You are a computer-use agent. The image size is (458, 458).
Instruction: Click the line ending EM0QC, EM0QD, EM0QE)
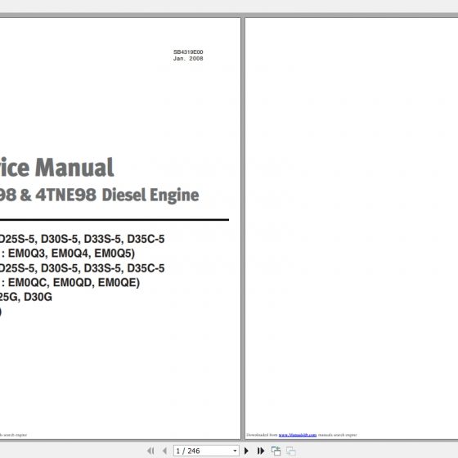70,282
